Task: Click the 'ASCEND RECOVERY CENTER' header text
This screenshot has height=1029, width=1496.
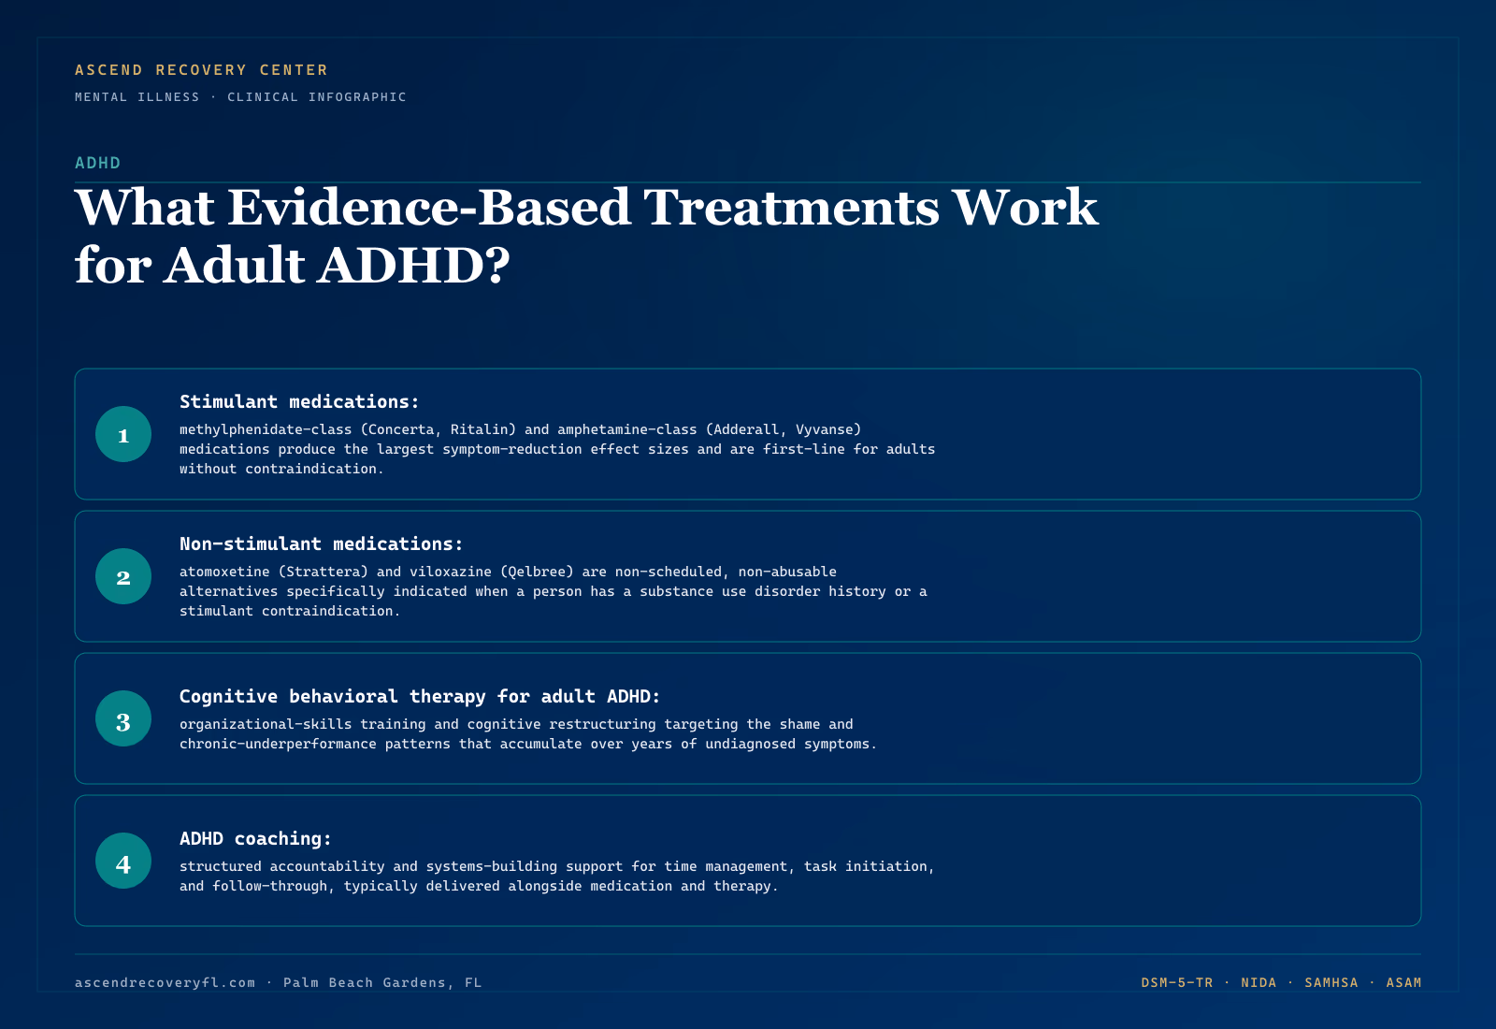Action: tap(201, 70)
